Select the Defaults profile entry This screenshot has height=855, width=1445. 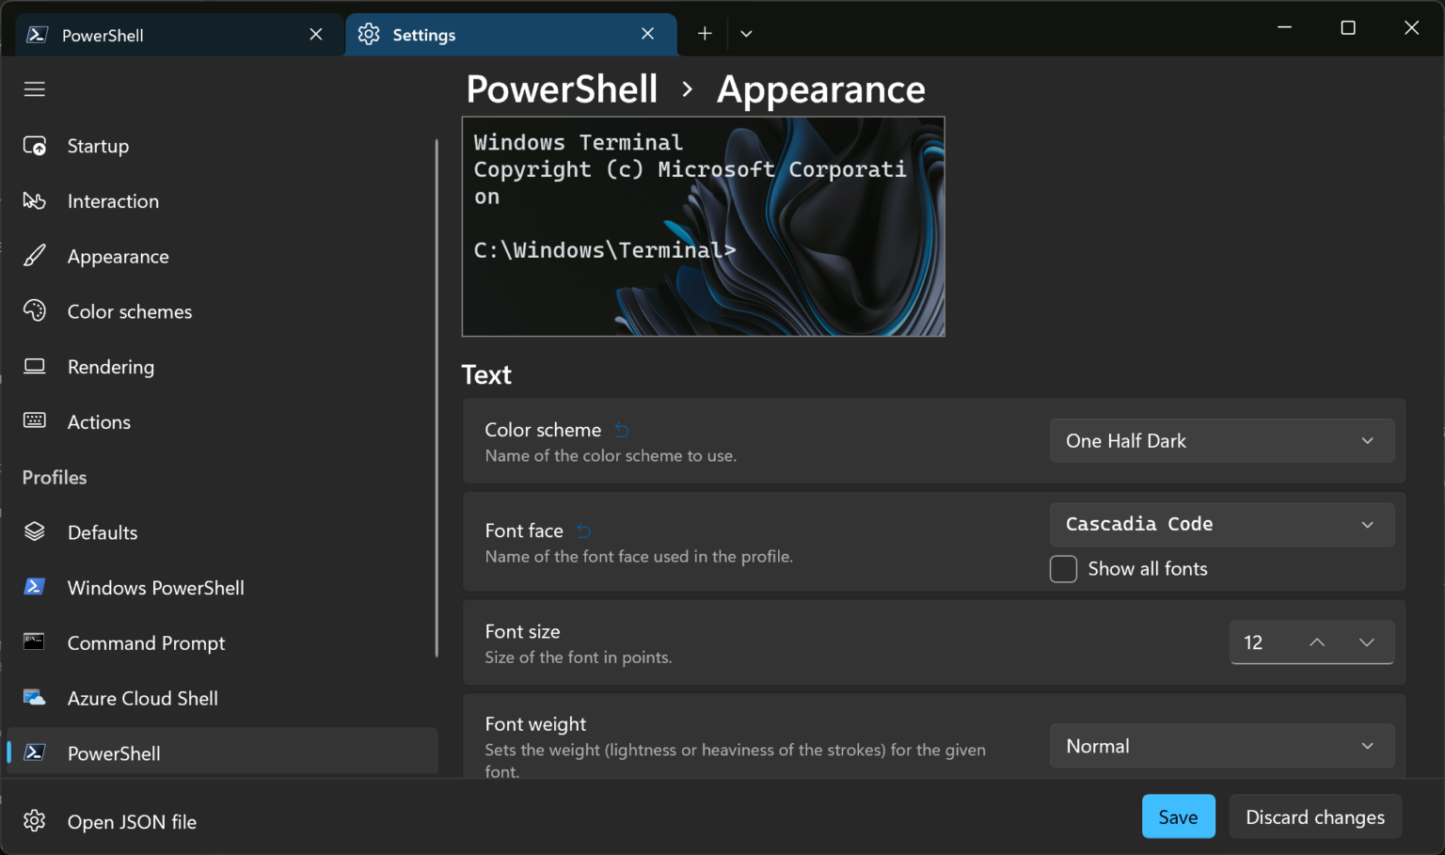pos(103,531)
